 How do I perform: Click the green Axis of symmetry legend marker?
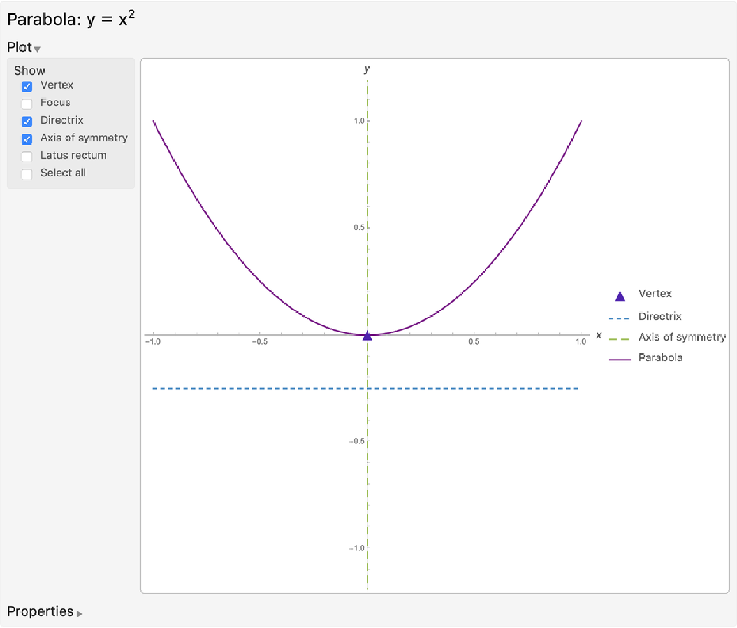pos(619,338)
